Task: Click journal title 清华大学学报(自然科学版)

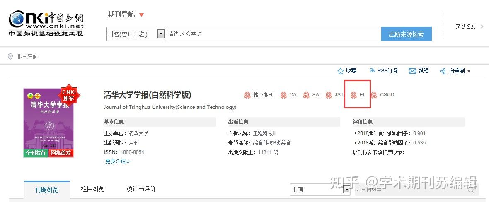Action: (148, 95)
